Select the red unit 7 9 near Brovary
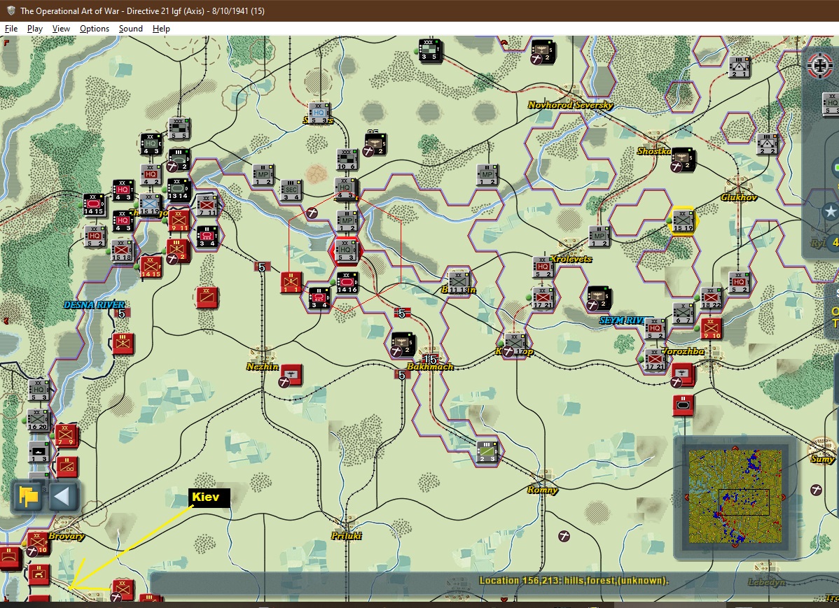The height and width of the screenshot is (608, 839). [x=67, y=436]
